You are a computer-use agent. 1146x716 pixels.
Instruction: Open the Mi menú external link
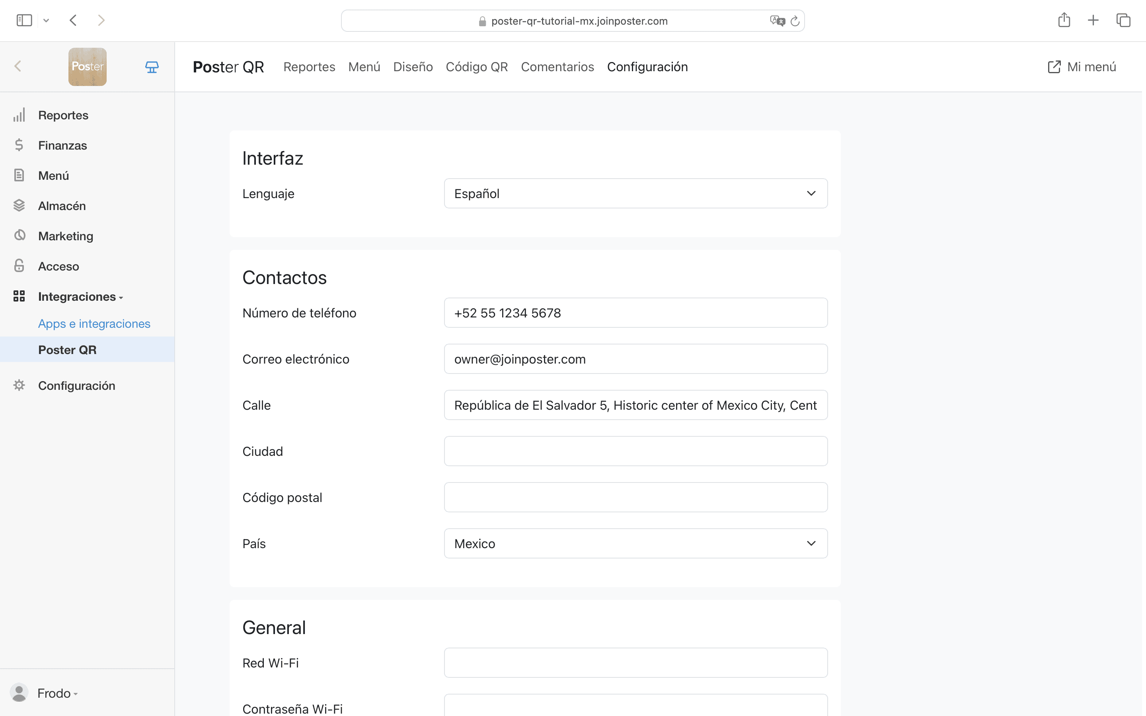[x=1082, y=67]
